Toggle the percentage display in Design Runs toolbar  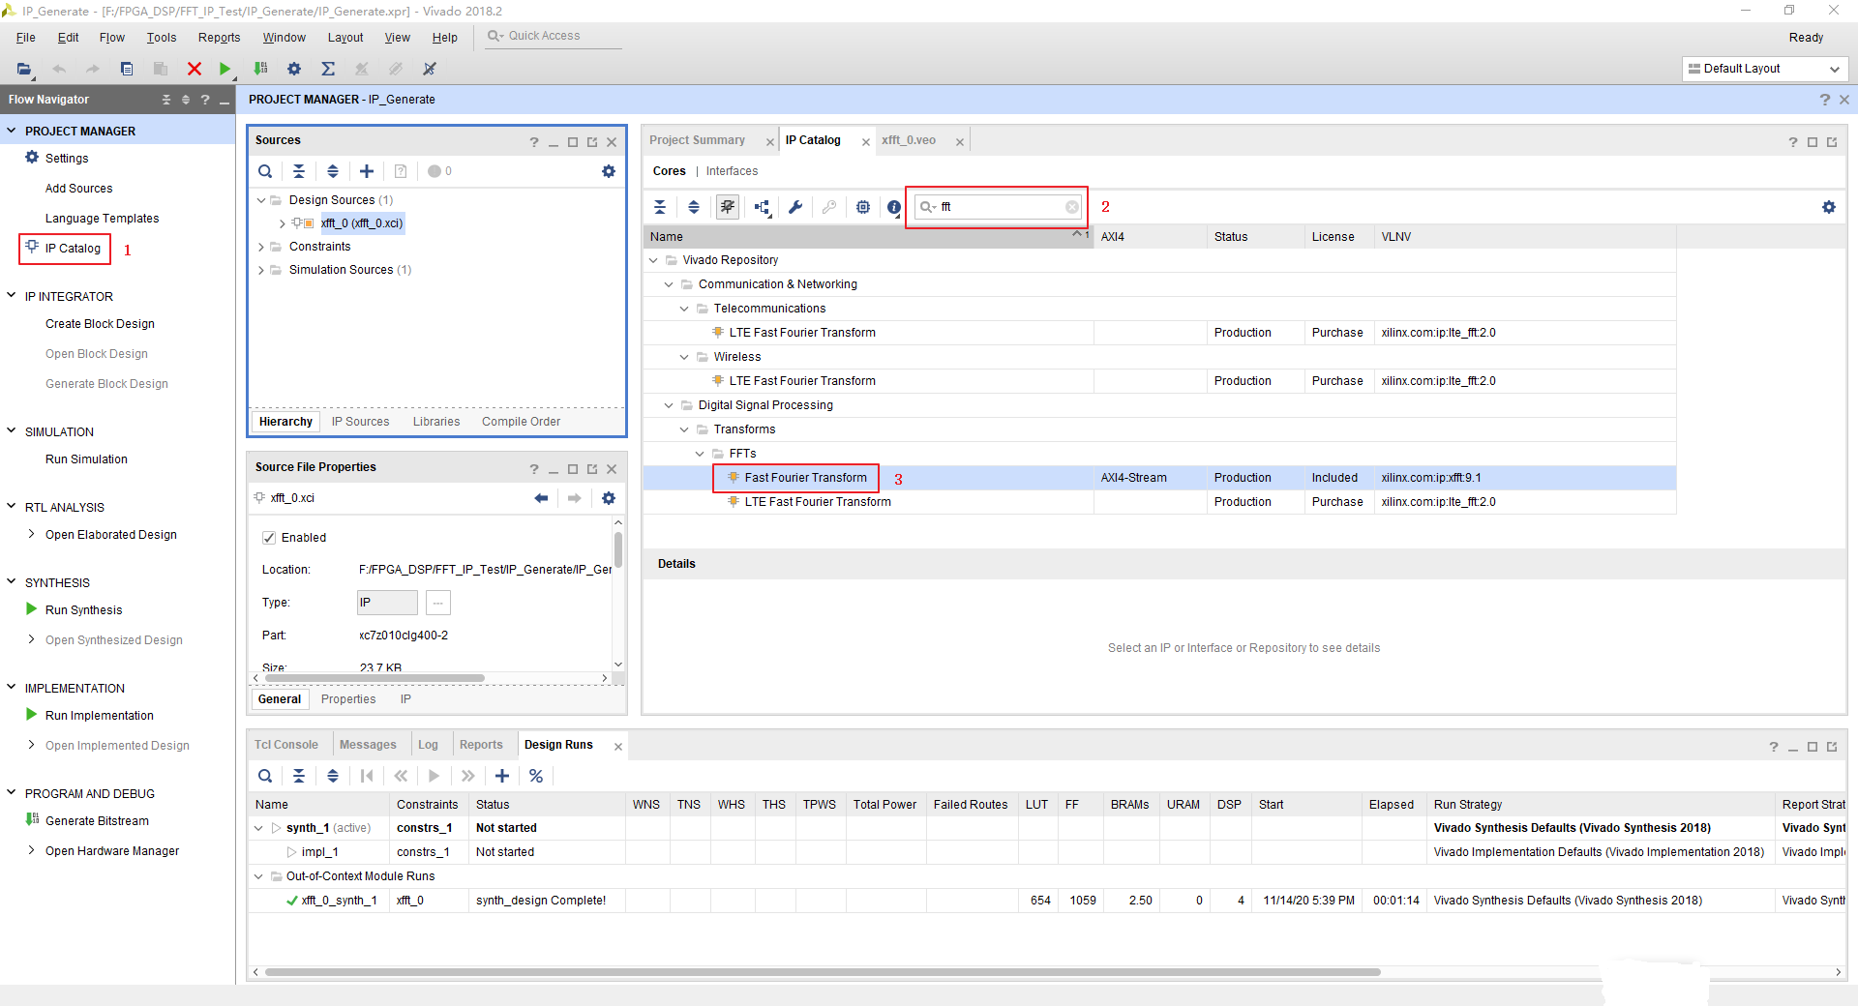(x=536, y=776)
